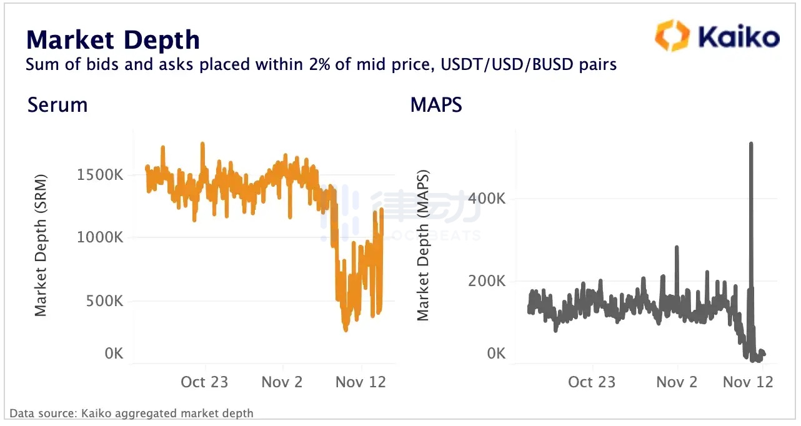
Task: Click the Kaiko brand name text
Action: pyautogui.click(x=738, y=36)
